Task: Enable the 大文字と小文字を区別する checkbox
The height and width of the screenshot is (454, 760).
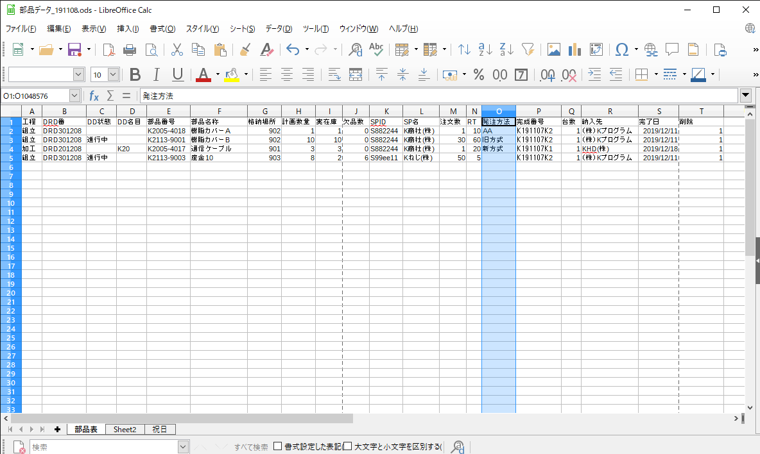Action: tap(347, 446)
